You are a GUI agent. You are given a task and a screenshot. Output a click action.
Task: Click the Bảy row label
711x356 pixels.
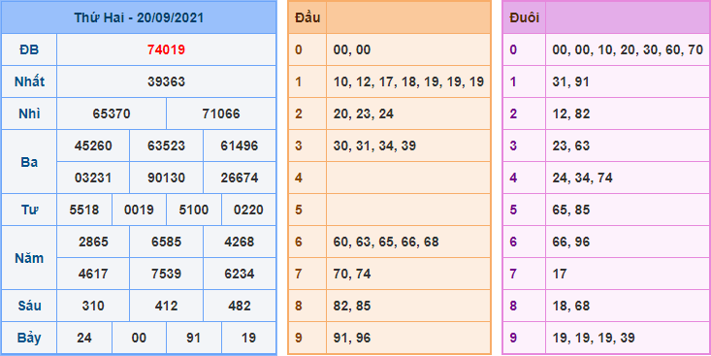click(x=29, y=338)
